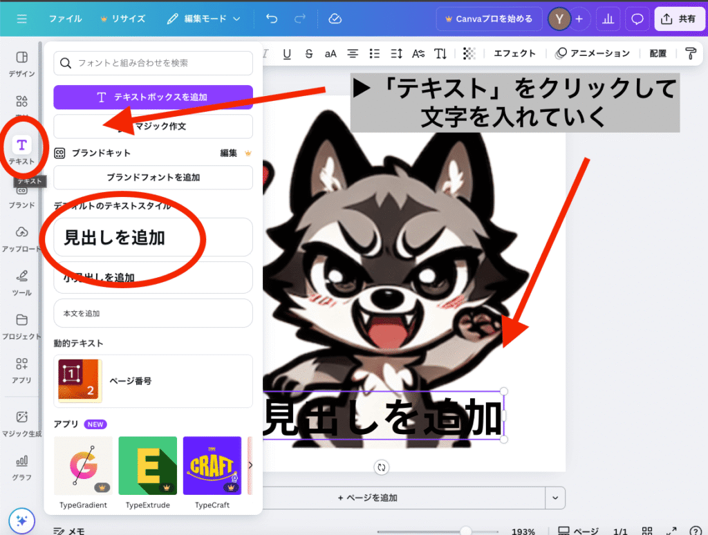This screenshot has width=708, height=535.
Task: Open アニメーション panel
Action: [x=593, y=53]
